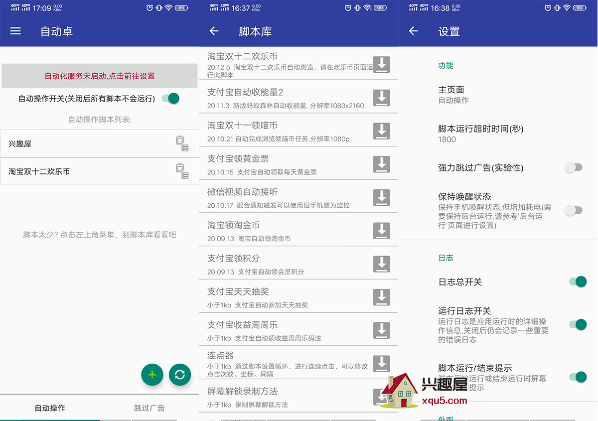Viewport: 598px width, 421px height.
Task: Tap the 20.10.15 支付宝自动领取每天黄金票 description
Action: pyautogui.click(x=262, y=172)
